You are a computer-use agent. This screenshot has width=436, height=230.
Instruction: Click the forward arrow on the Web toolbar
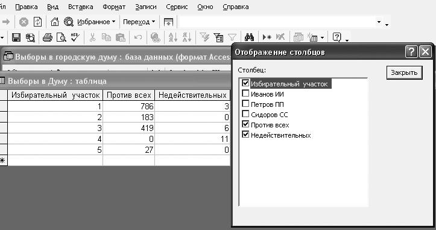click(6, 22)
